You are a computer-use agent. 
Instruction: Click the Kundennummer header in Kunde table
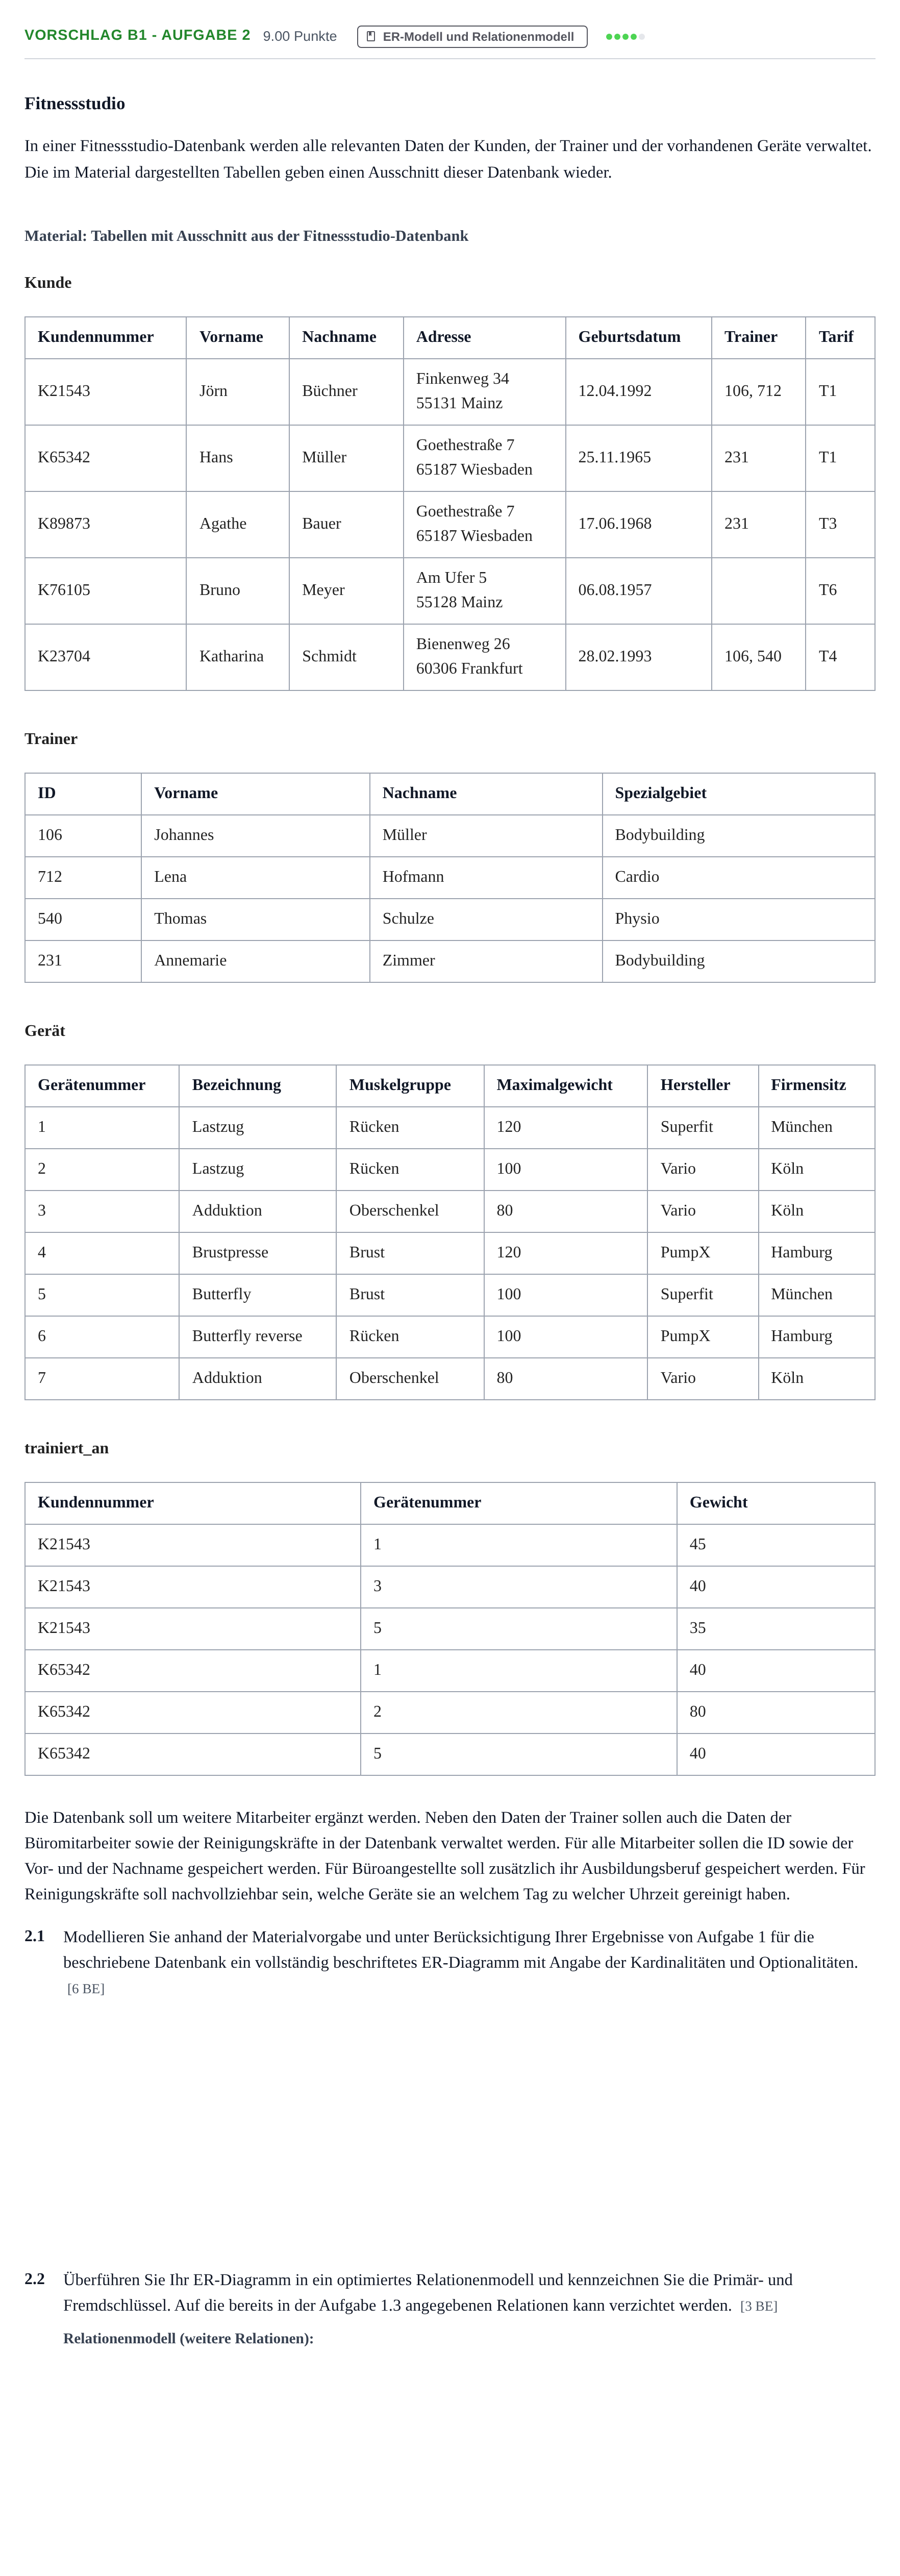[x=96, y=337]
